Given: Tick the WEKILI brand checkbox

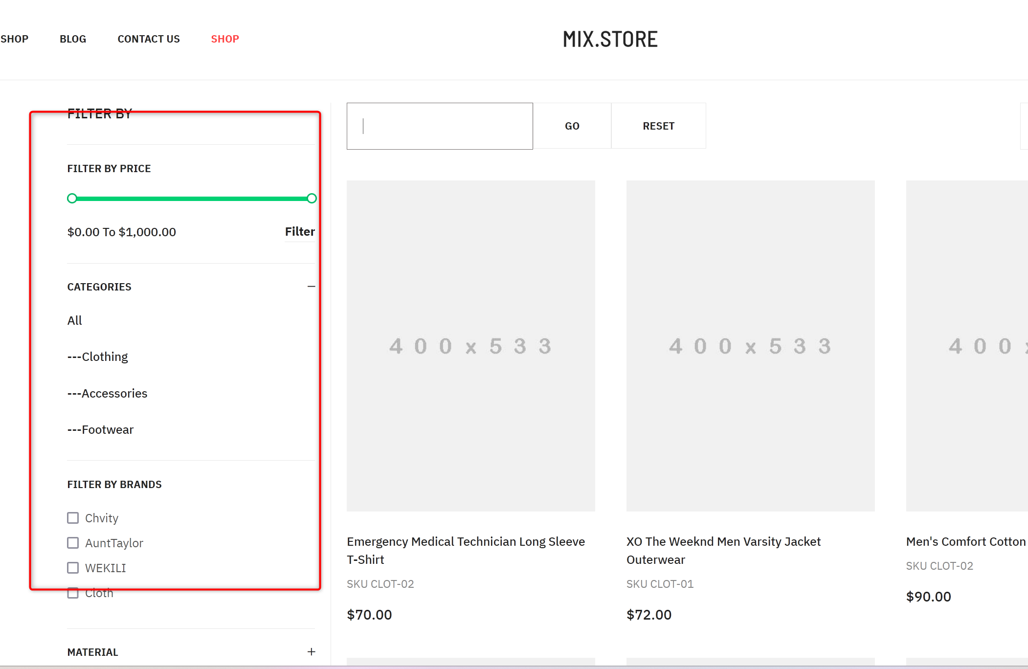Looking at the screenshot, I should [x=73, y=568].
